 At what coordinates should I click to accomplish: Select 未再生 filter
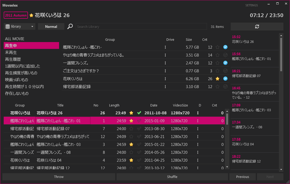click(x=11, y=53)
